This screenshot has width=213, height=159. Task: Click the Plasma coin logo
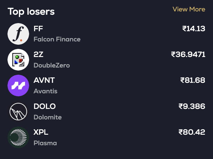18,137
